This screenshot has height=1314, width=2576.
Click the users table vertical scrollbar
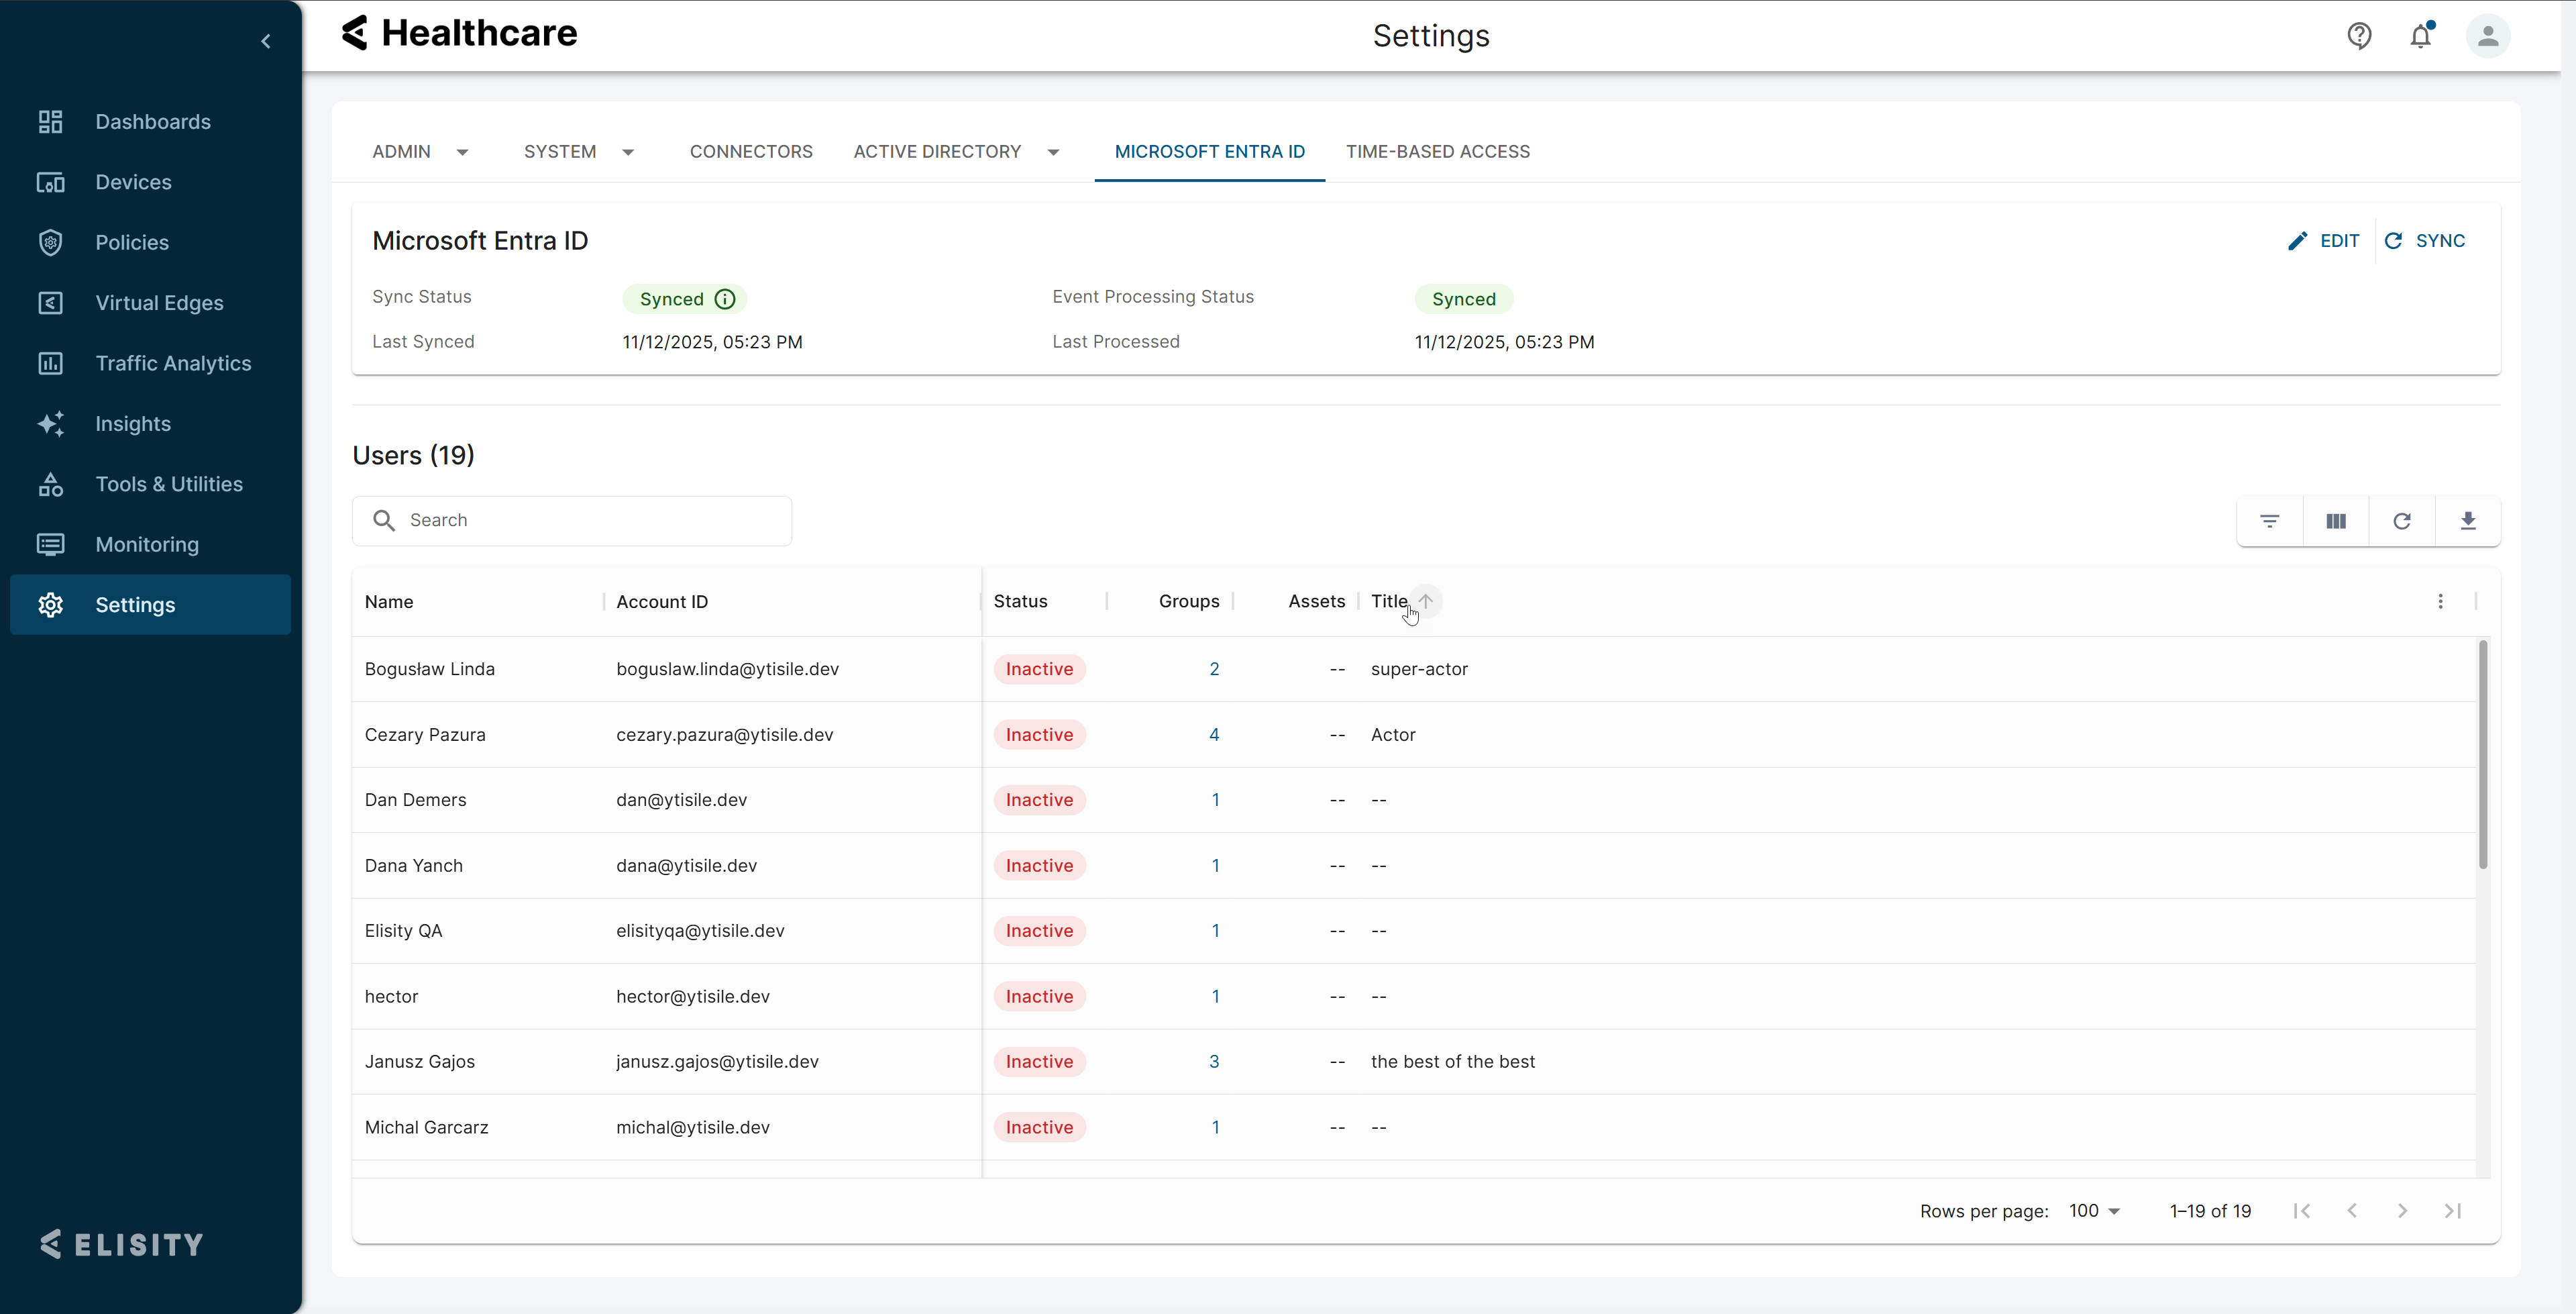[x=2482, y=756]
